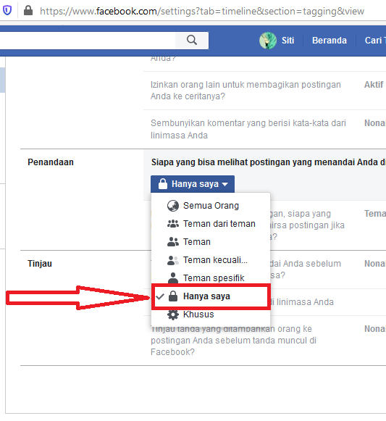Click 'Siapa yang bisa melihat postingan' heading
This screenshot has width=386, height=421.
269,162
